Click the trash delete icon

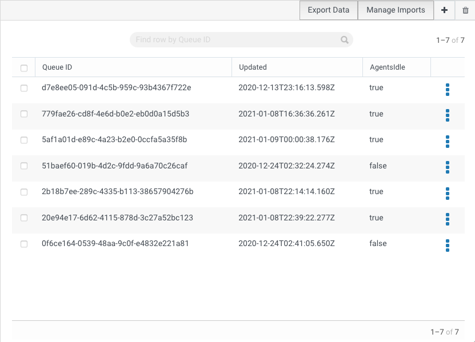pos(465,10)
